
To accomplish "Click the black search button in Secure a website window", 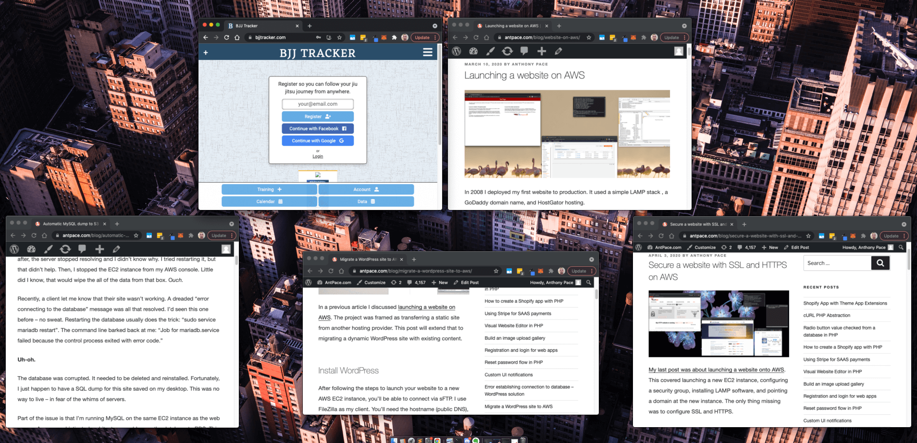I will [880, 263].
